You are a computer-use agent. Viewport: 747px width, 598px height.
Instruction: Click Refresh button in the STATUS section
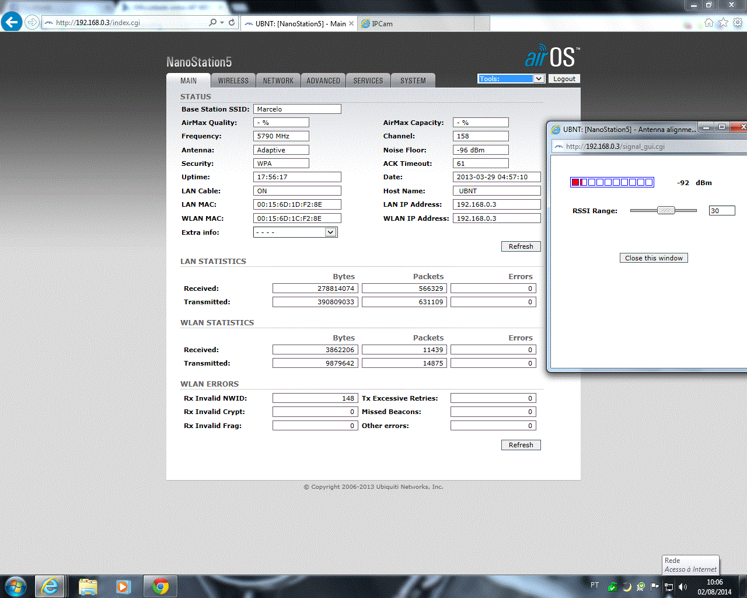pos(521,246)
